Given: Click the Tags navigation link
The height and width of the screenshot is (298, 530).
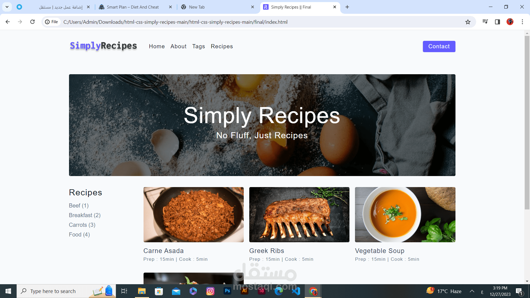Looking at the screenshot, I should pyautogui.click(x=199, y=46).
